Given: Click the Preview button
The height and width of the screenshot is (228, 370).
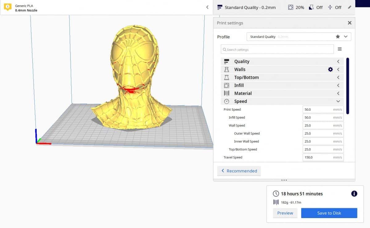Looking at the screenshot, I should [x=285, y=213].
